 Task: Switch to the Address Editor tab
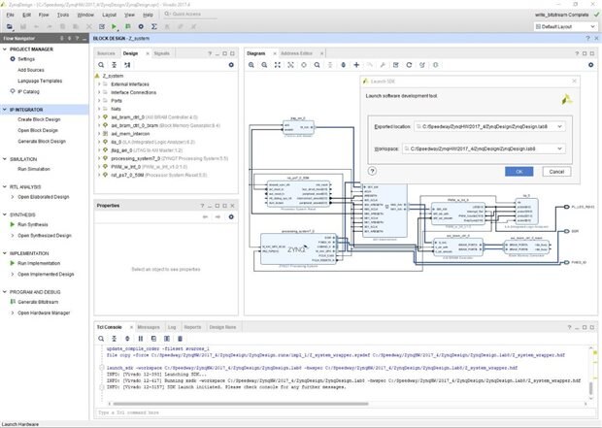(296, 52)
